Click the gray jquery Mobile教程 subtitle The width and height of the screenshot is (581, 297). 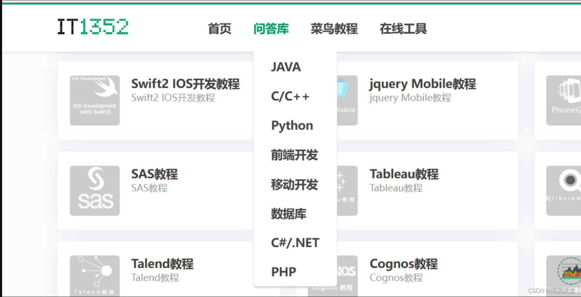pyautogui.click(x=410, y=98)
